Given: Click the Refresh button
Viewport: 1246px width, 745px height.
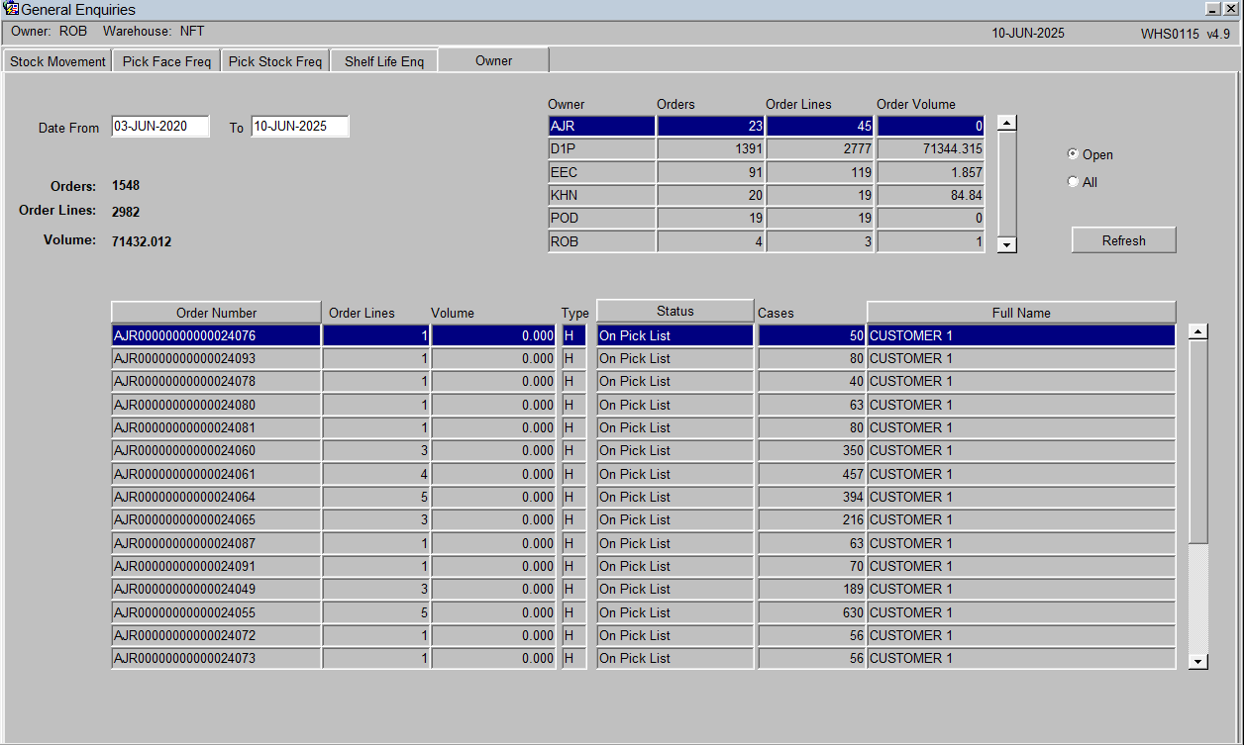Looking at the screenshot, I should coord(1124,240).
